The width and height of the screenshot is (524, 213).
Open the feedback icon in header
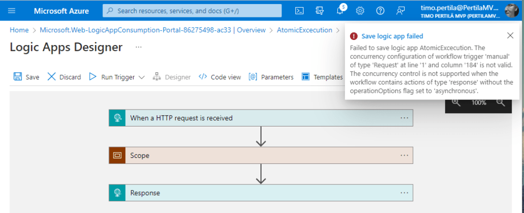click(401, 11)
